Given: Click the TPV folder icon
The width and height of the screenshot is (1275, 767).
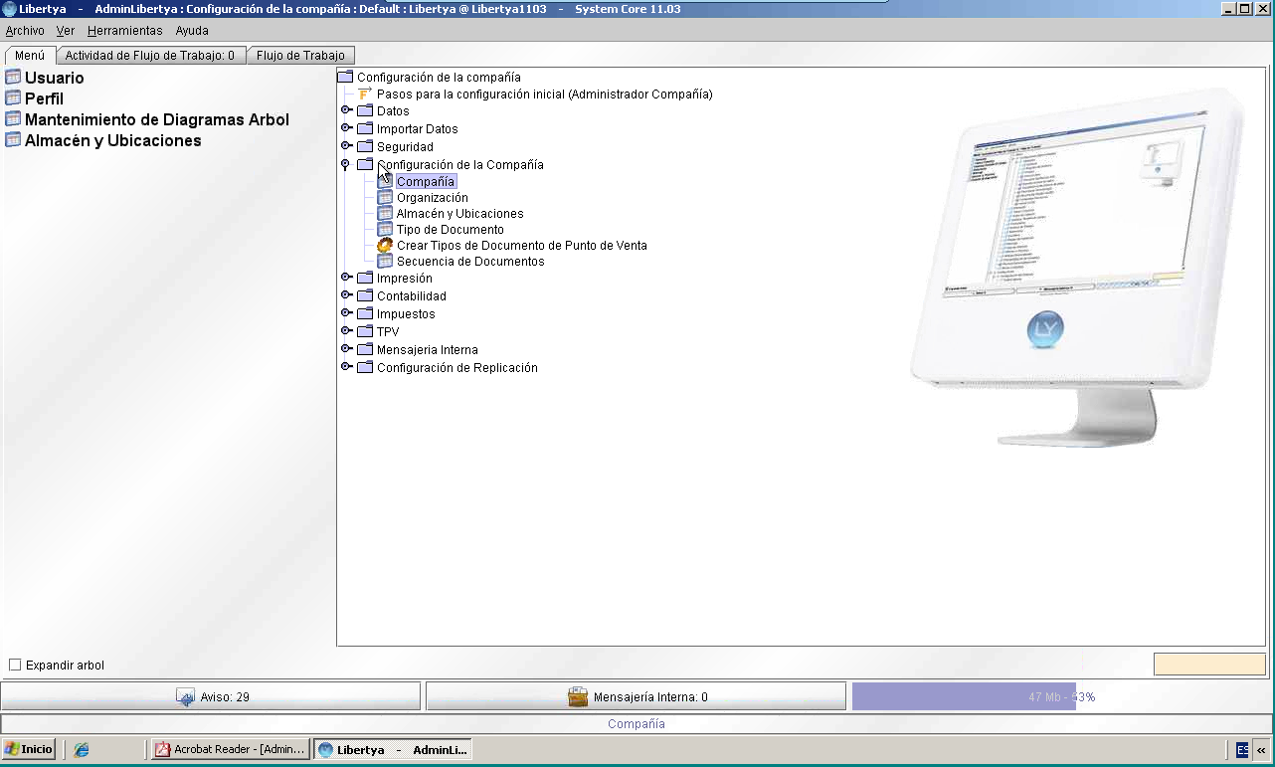Looking at the screenshot, I should click(365, 331).
